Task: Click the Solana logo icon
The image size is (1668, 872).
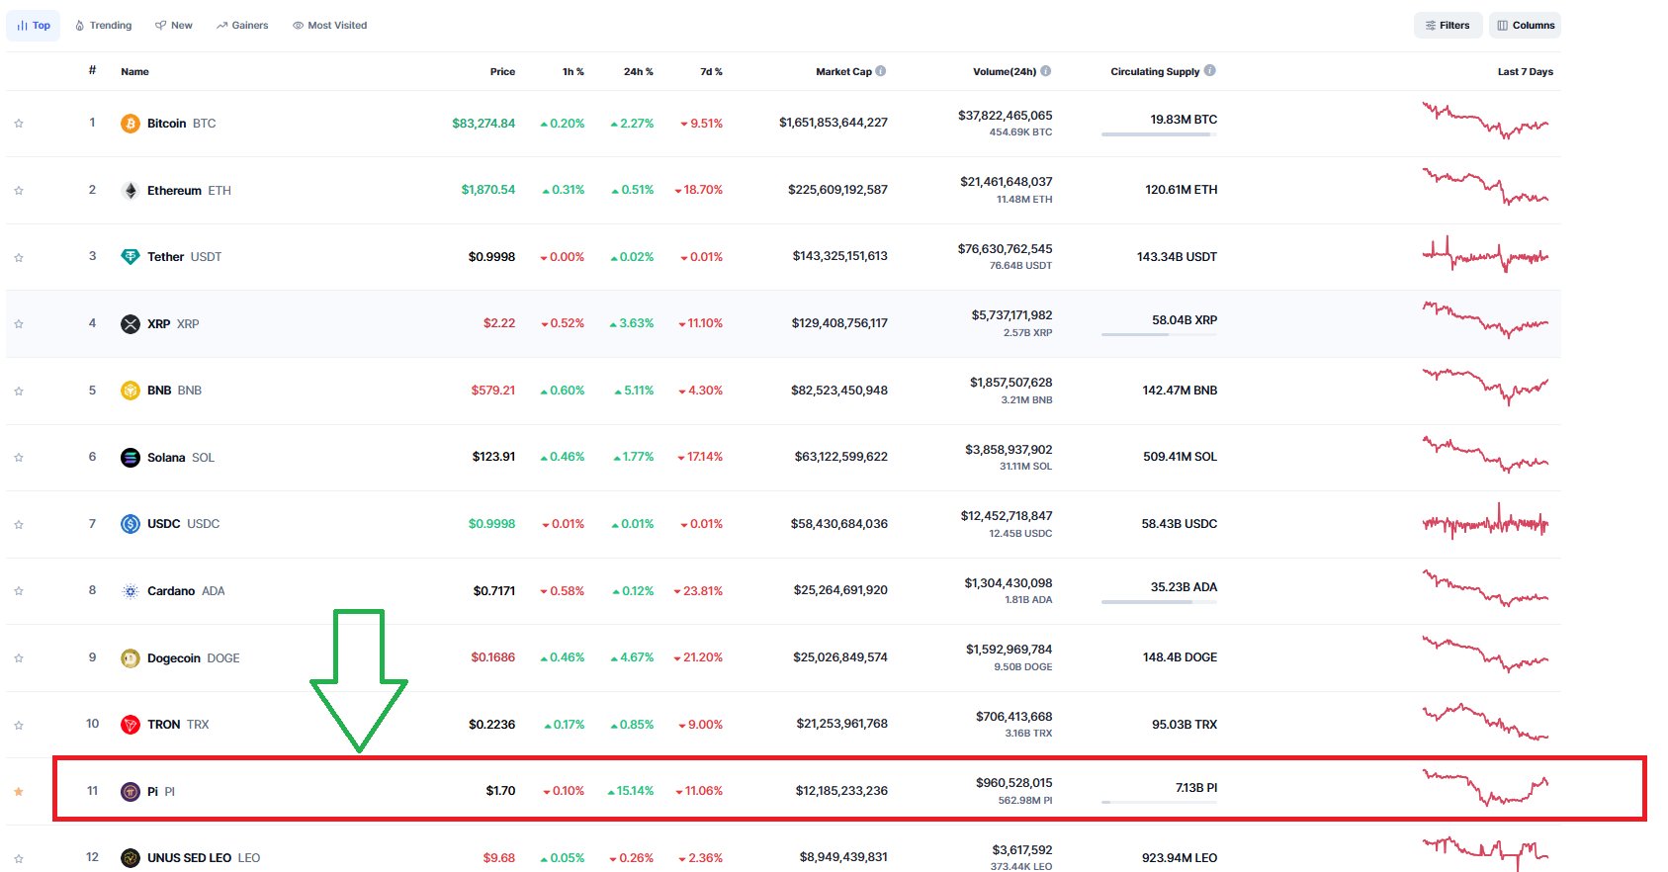Action: (x=130, y=458)
